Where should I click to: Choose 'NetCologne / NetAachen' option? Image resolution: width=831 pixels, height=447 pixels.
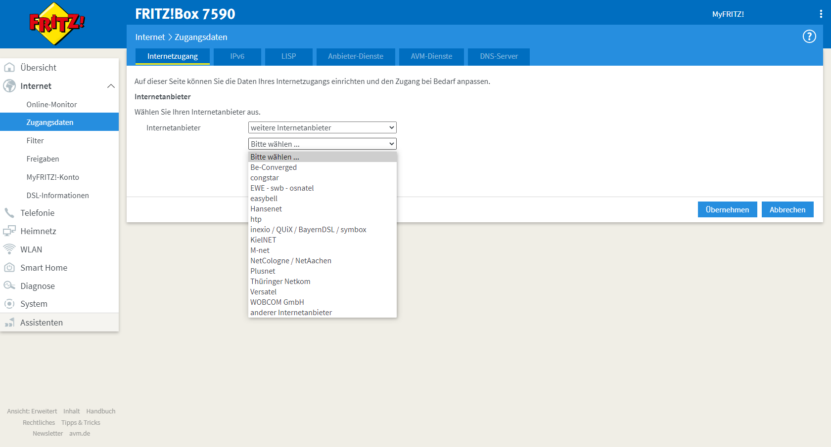click(x=323, y=261)
